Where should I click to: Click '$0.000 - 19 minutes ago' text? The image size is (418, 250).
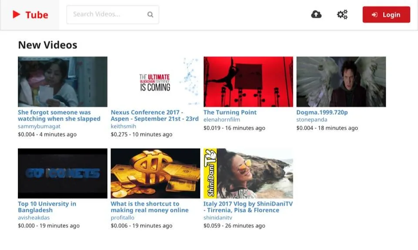pyautogui.click(x=49, y=226)
